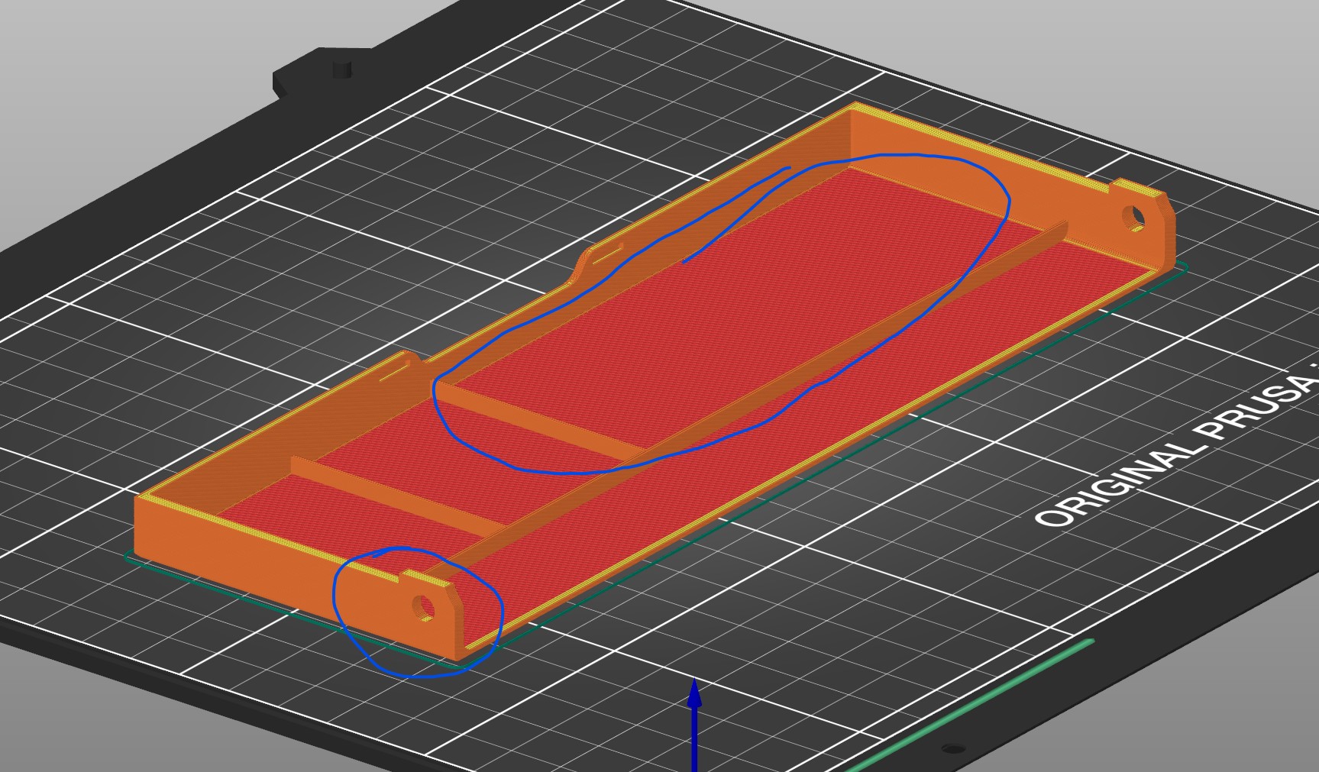Click the blue Z-axis arrow on the bed

click(694, 725)
